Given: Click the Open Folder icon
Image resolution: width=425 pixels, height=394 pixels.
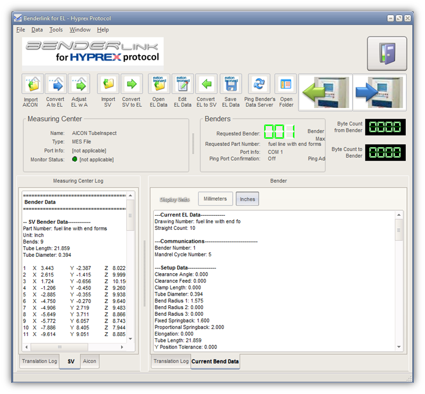Looking at the screenshot, I should (x=286, y=84).
